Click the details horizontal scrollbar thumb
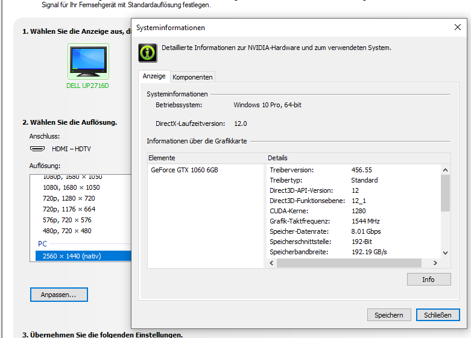Screen dimensions: 471x338 point(349,263)
